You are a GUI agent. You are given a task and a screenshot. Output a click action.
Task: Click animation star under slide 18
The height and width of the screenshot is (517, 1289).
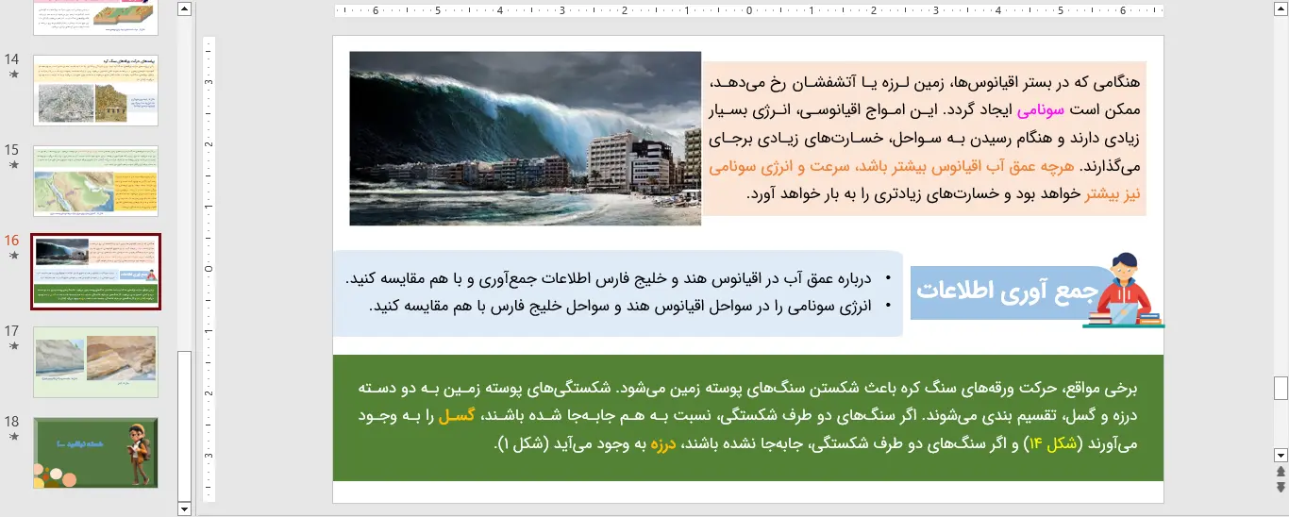pyautogui.click(x=13, y=437)
